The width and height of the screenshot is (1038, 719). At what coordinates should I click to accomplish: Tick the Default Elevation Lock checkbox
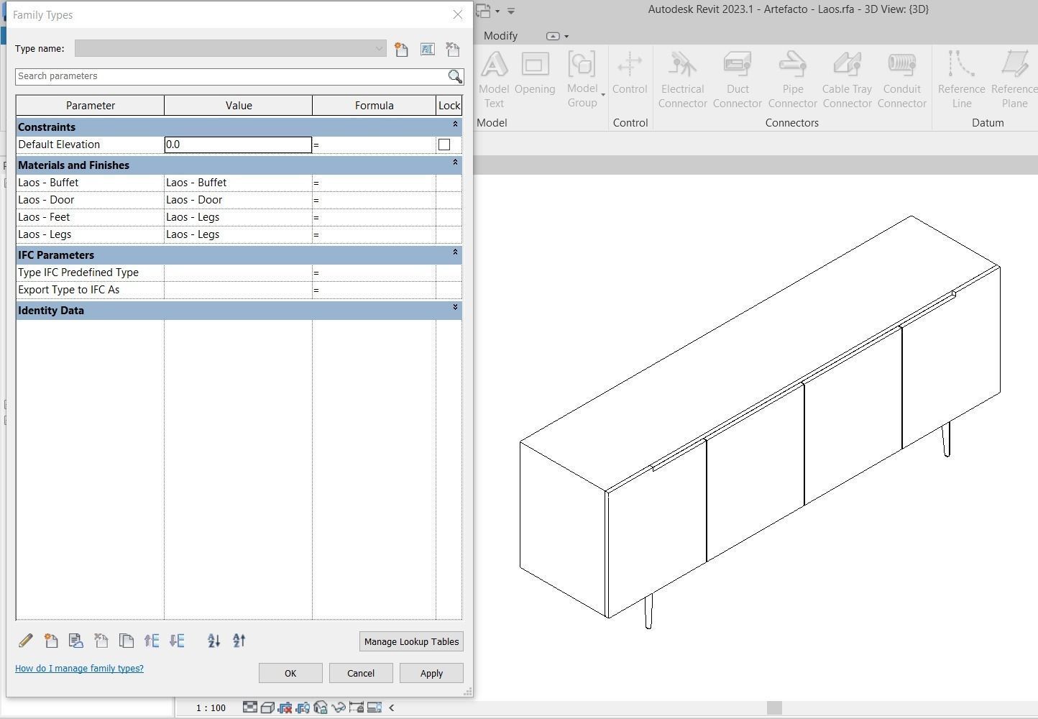(x=444, y=145)
